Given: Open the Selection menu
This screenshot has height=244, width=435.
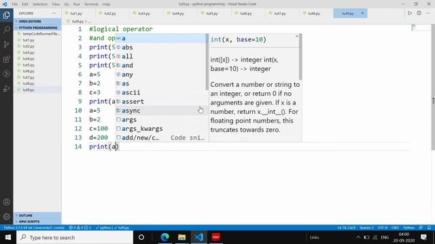Looking at the screenshot, I should click(40, 4).
